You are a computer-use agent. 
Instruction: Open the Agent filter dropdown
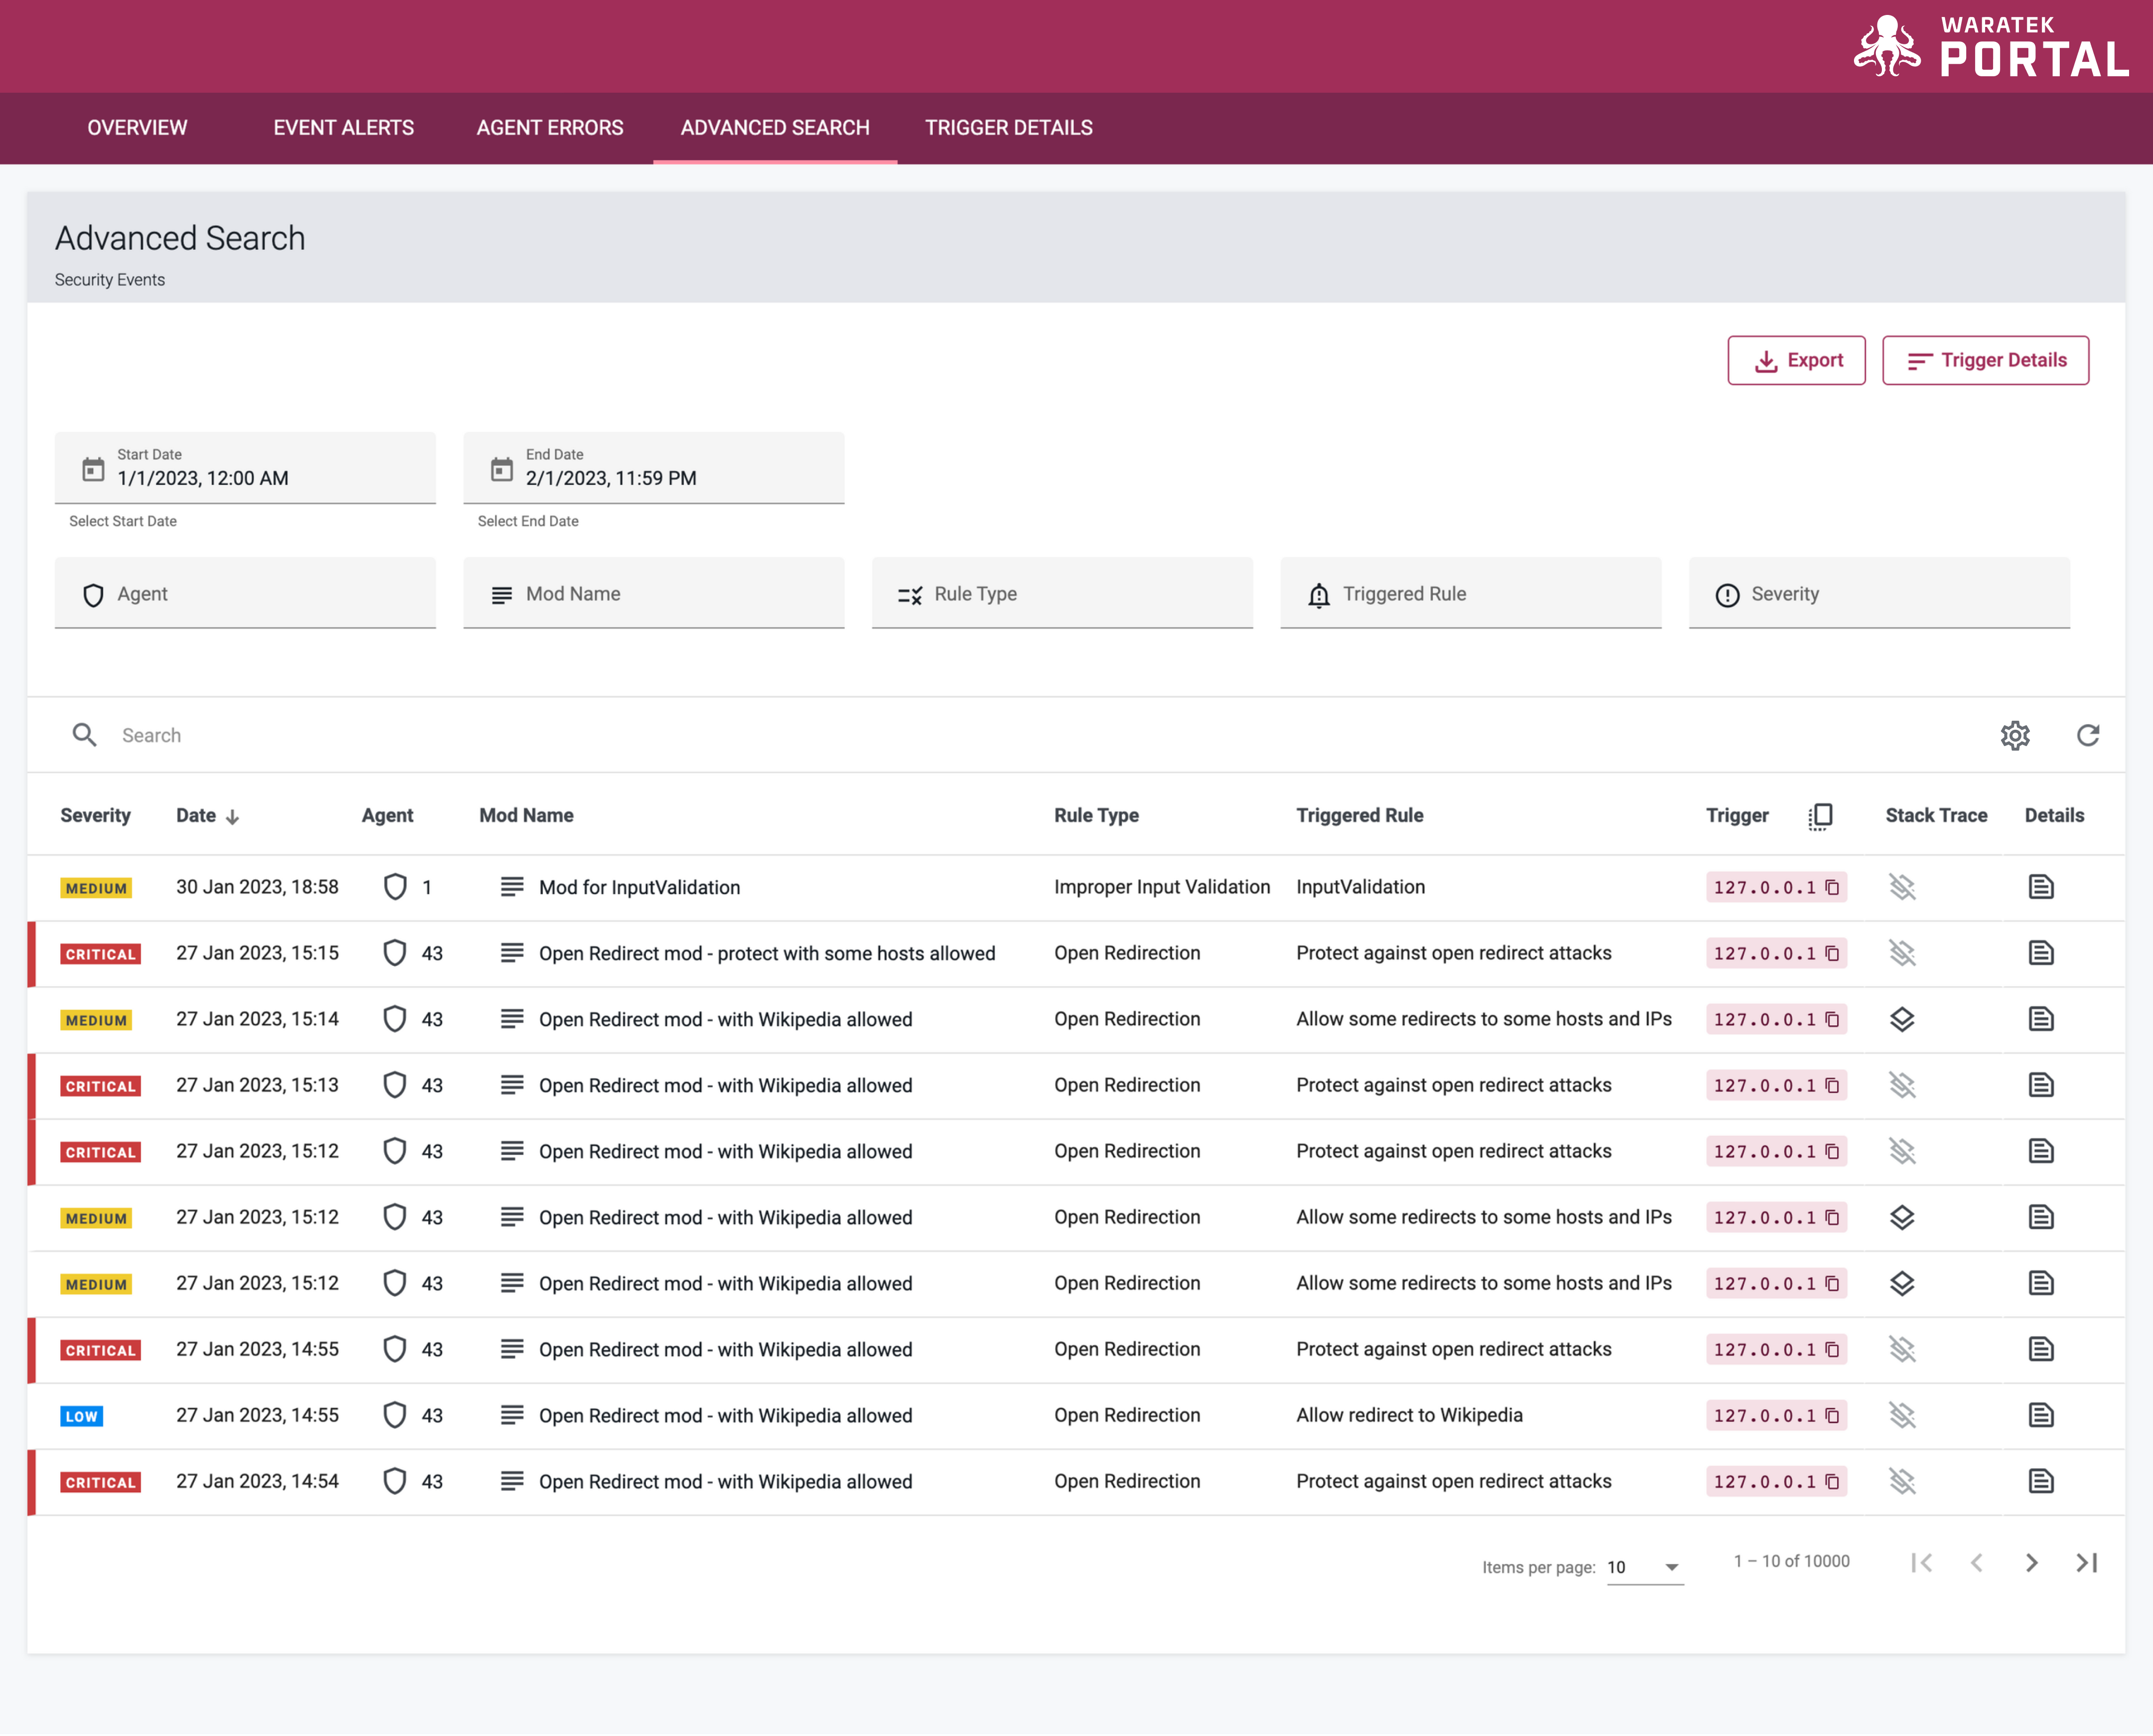pyautogui.click(x=245, y=594)
